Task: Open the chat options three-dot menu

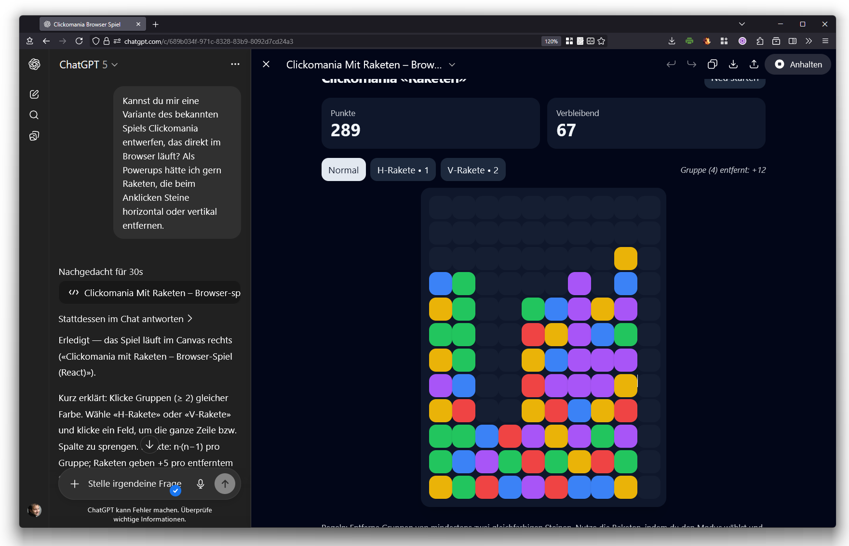Action: pyautogui.click(x=235, y=64)
